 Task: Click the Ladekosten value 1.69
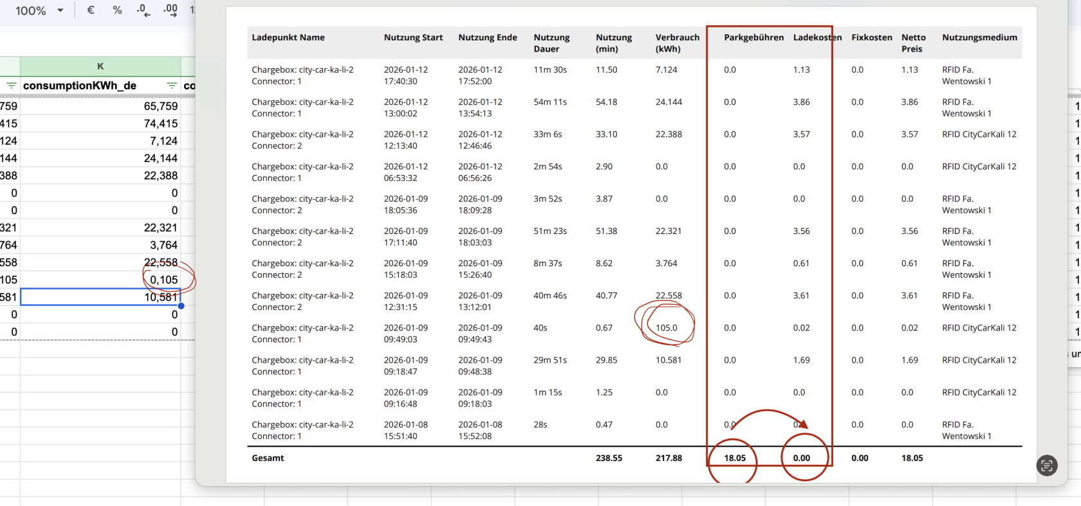point(801,359)
